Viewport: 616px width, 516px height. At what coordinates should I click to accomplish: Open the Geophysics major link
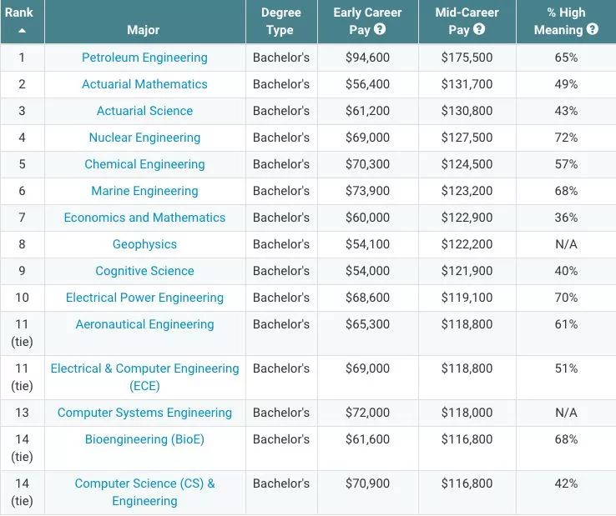pos(144,244)
